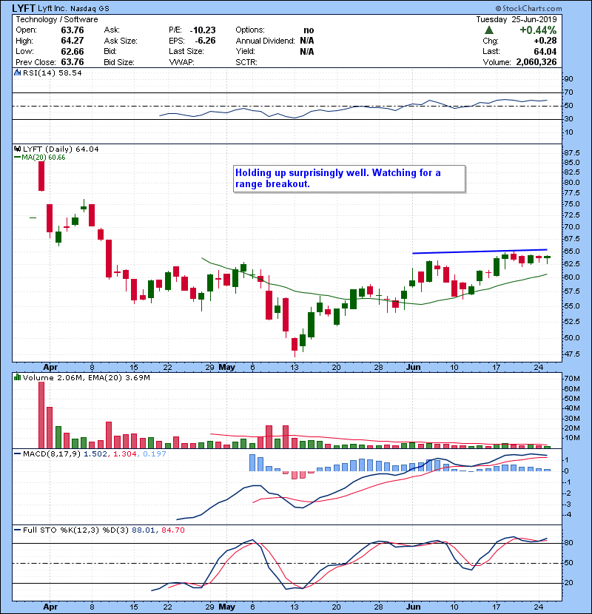The height and width of the screenshot is (614, 592).
Task: Select the Open value 63.76
Action: (x=73, y=30)
